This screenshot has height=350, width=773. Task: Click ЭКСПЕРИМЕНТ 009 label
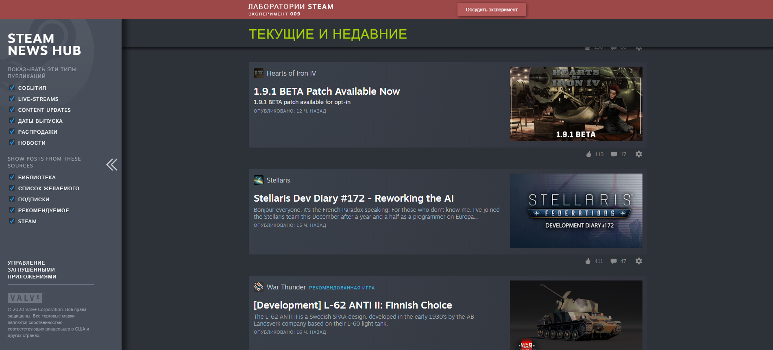click(x=274, y=14)
